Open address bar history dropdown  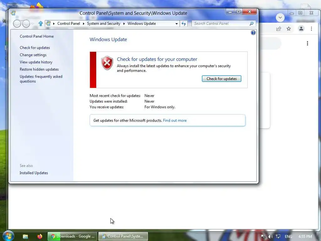pos(176,24)
